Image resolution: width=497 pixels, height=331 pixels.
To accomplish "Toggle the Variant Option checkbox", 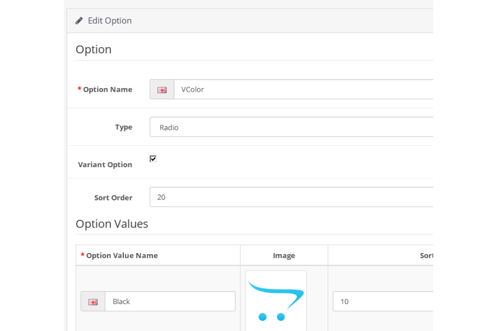I will [153, 159].
